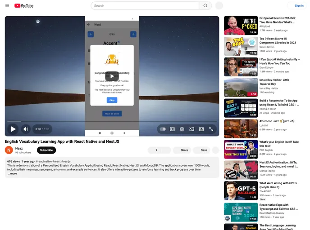
Task: Click the coding X ocean channel name
Action: pos(268,109)
